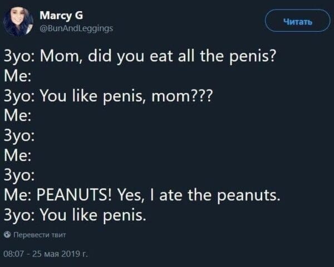The height and width of the screenshot is (267, 334).
Task: Click the Перевести твит translate link
Action: click(x=39, y=235)
